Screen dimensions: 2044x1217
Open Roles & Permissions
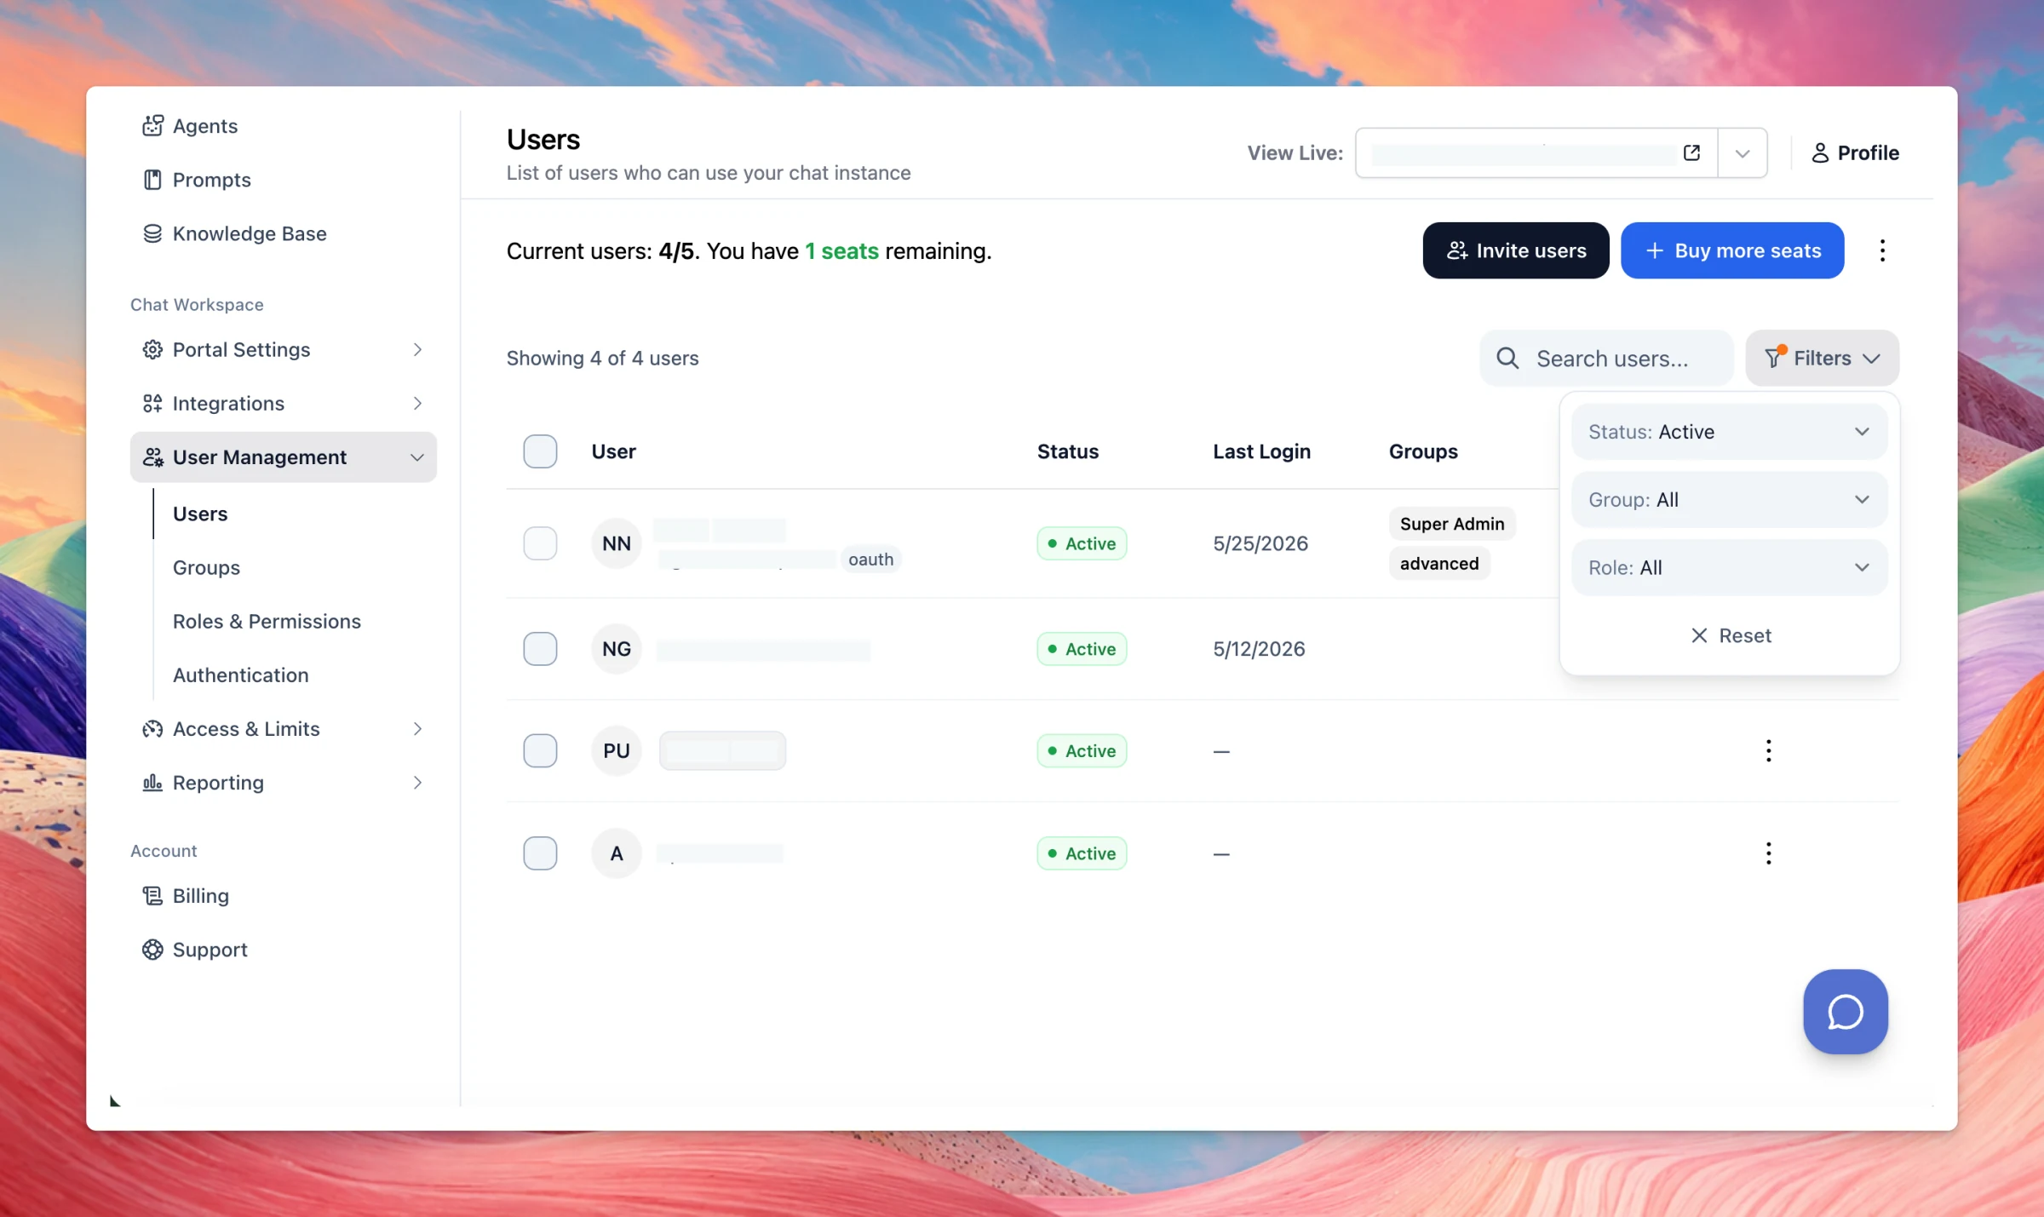tap(267, 622)
